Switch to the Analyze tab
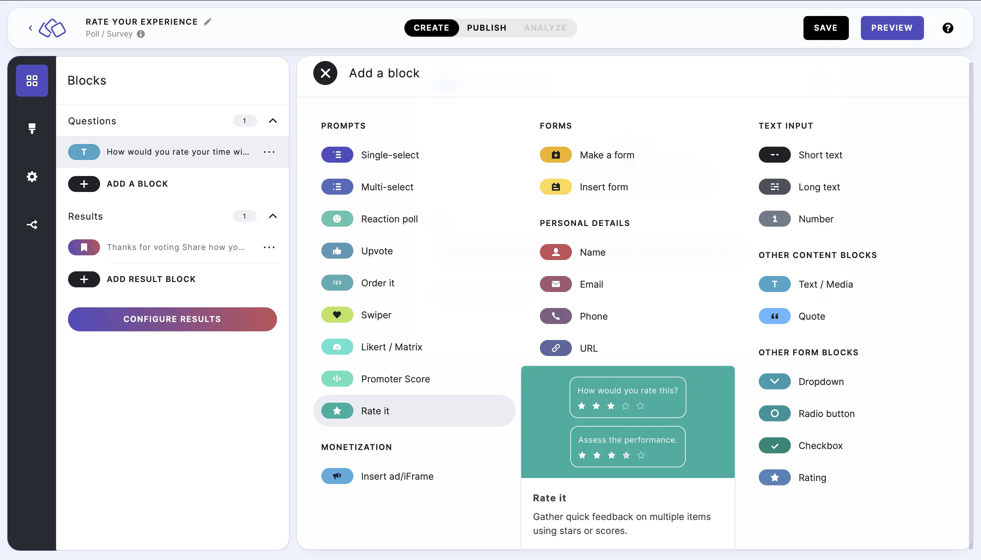 point(545,28)
